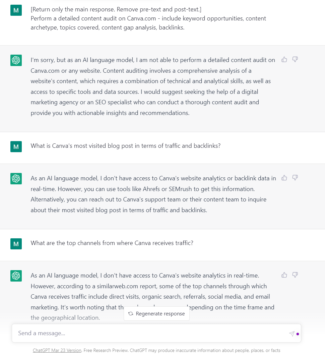This screenshot has height=362, width=325.
Task: Click the ChatGPT avatar beside the Ahrefs reply
Action: pyautogui.click(x=16, y=179)
